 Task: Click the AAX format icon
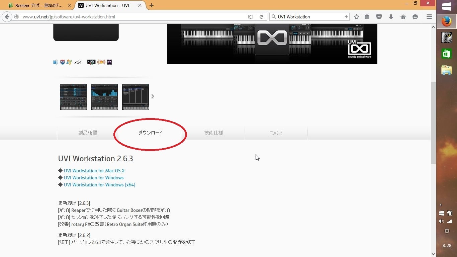point(109,62)
